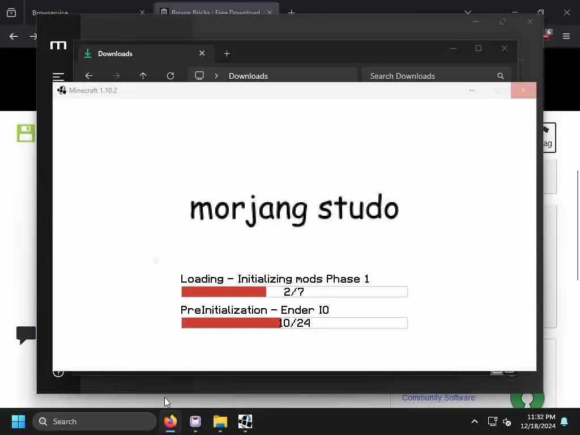The height and width of the screenshot is (435, 580).
Task: Click the magnifier icon in Search Downloads
Action: (501, 76)
